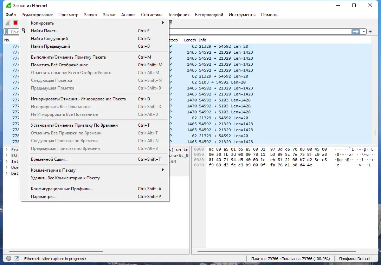The width and height of the screenshot is (381, 265).
Task: Expand the Eth... row in packet details
Action: (7, 155)
